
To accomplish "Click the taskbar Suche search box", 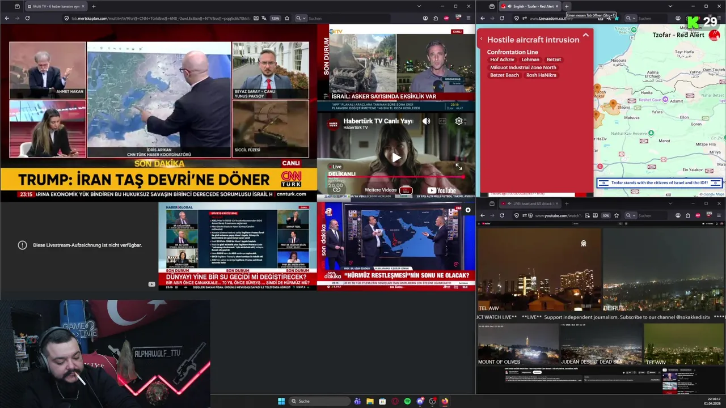I will (319, 401).
